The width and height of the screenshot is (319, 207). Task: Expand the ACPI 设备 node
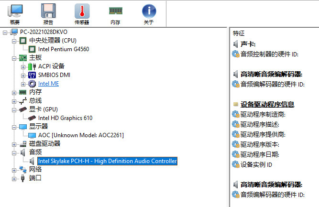pos(23,67)
